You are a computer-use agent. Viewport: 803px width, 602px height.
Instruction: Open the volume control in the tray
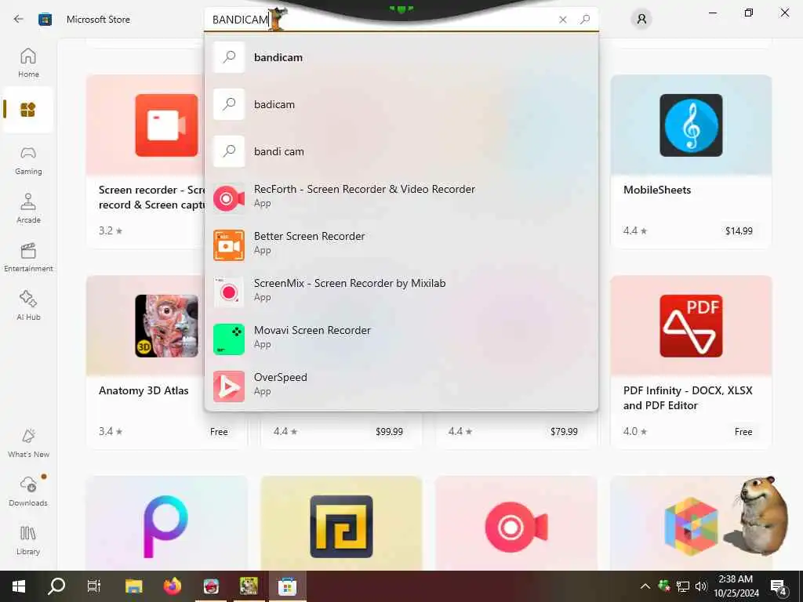coord(701,586)
